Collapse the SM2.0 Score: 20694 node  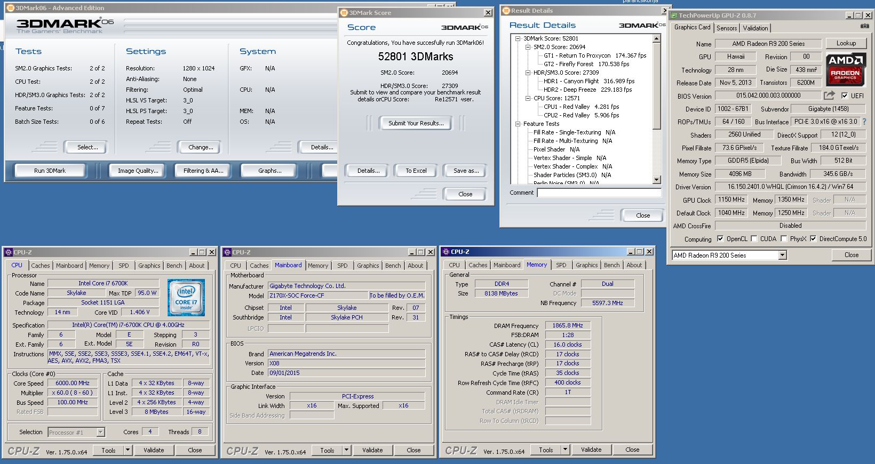(528, 47)
